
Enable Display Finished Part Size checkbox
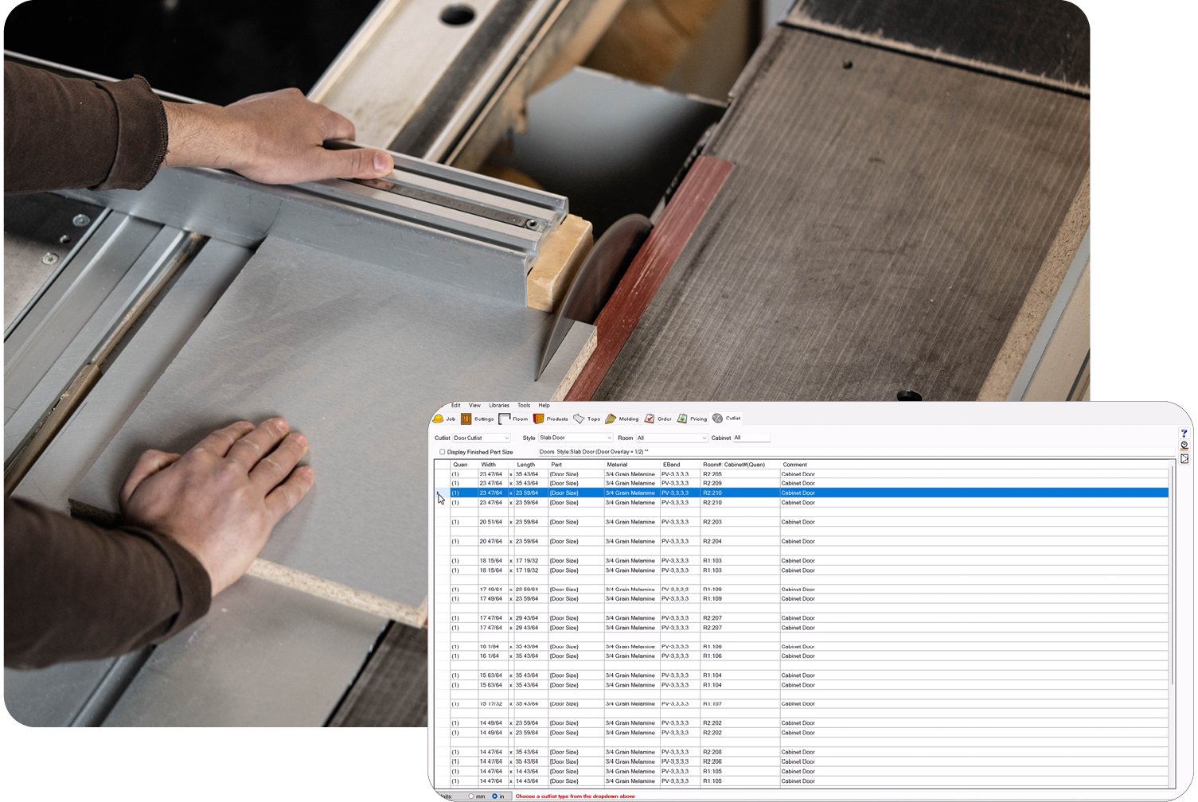pos(443,452)
